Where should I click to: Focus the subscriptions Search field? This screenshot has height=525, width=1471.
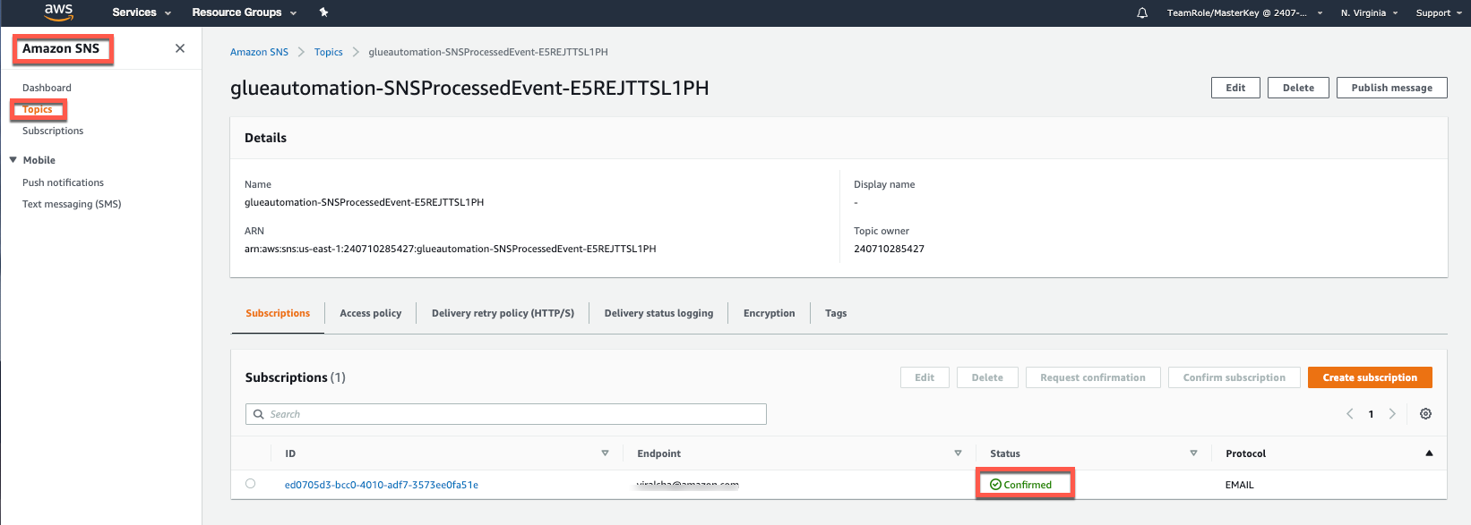tap(506, 414)
